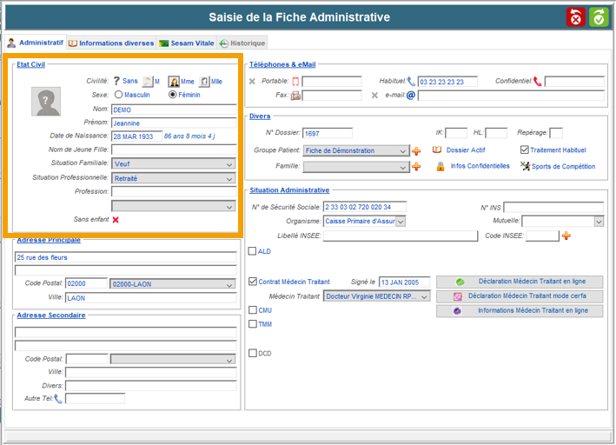Click Déclaration Médecin Traitant en ligne button
The width and height of the screenshot is (616, 445).
[x=519, y=282]
